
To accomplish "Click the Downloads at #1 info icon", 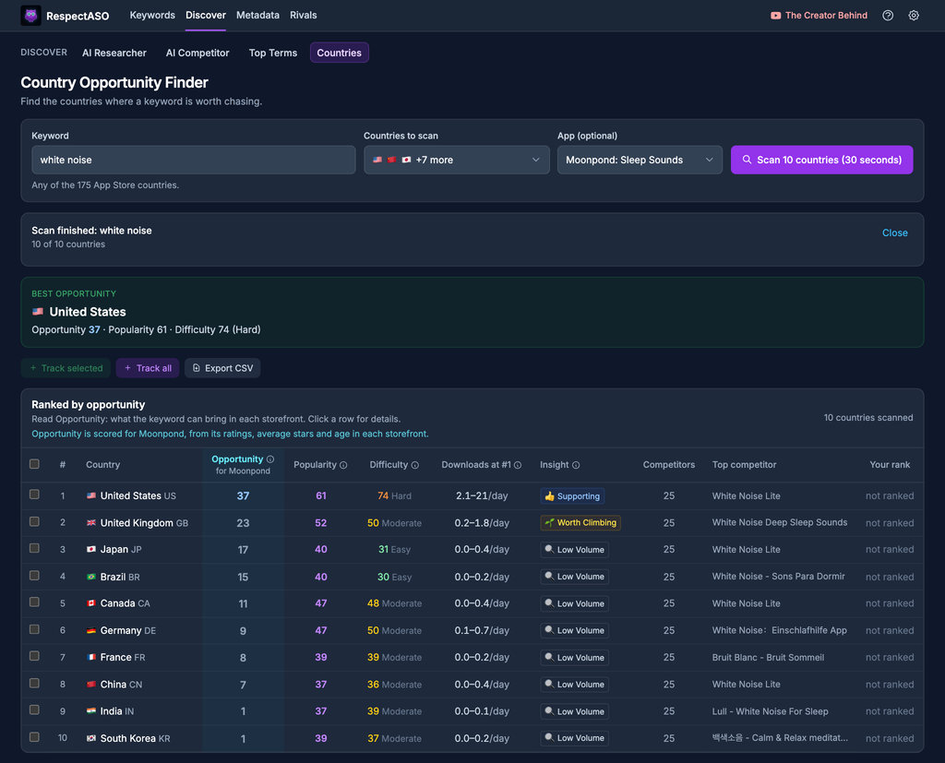I will point(518,465).
